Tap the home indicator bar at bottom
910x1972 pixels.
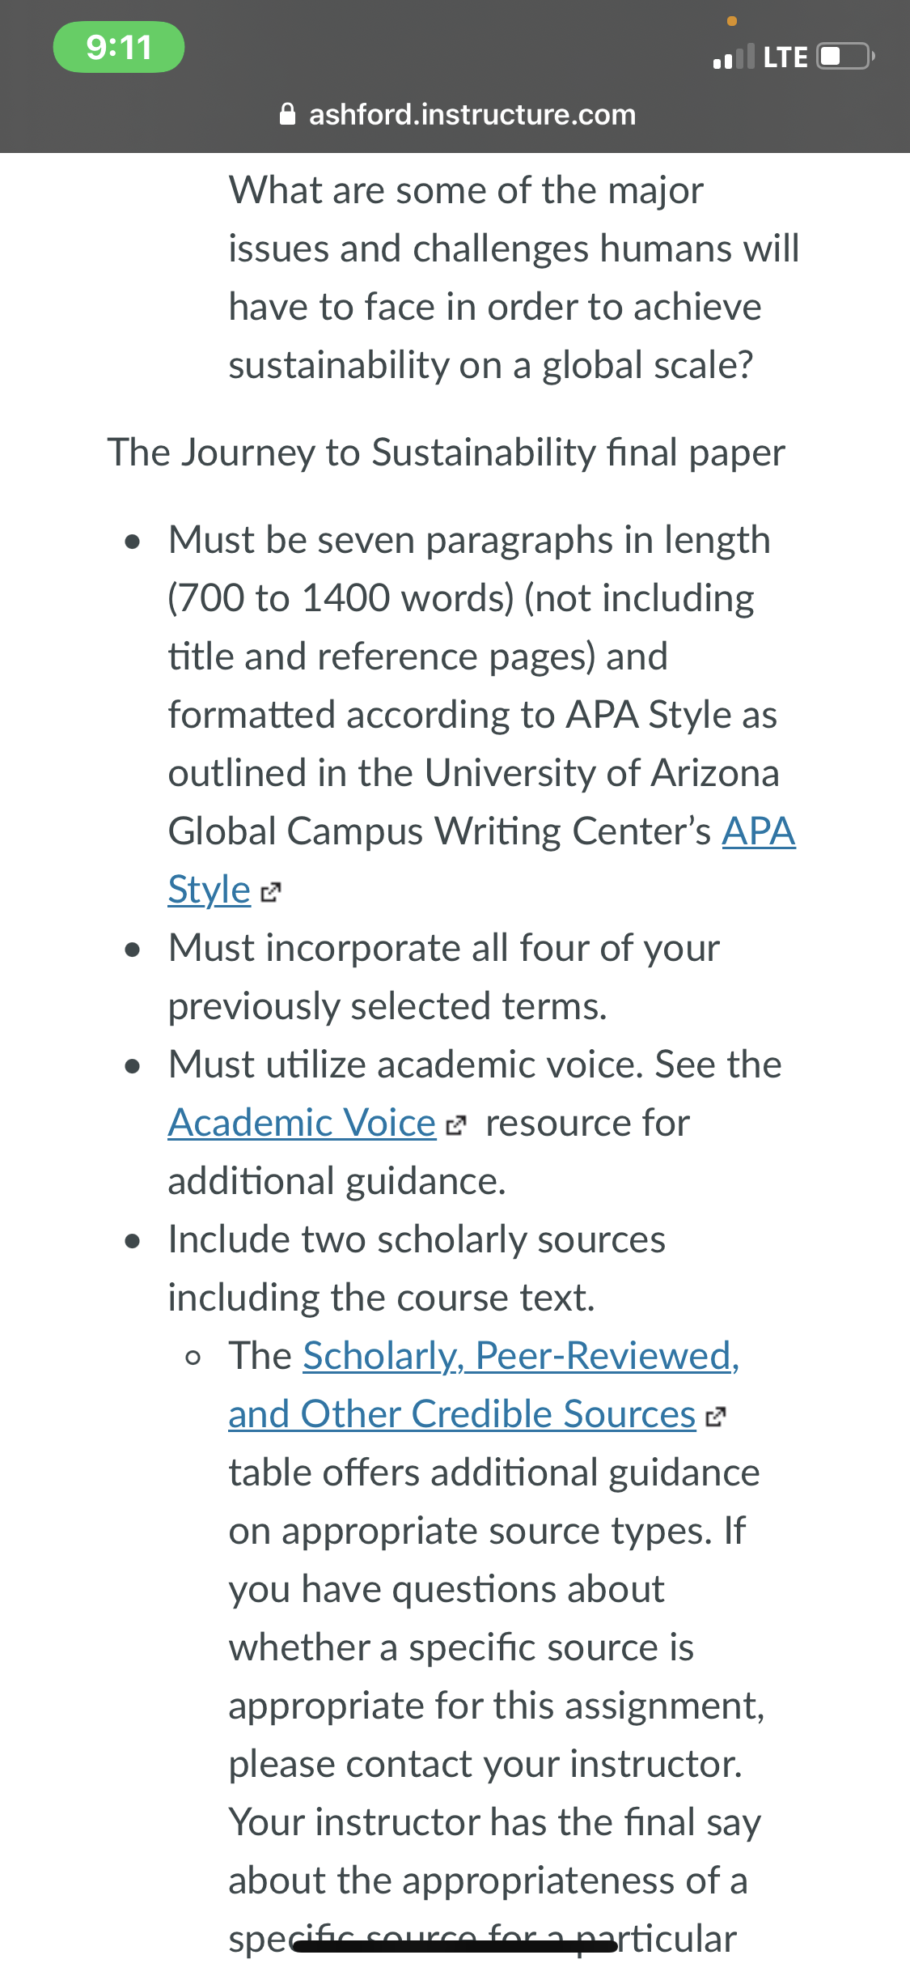[x=455, y=1946]
